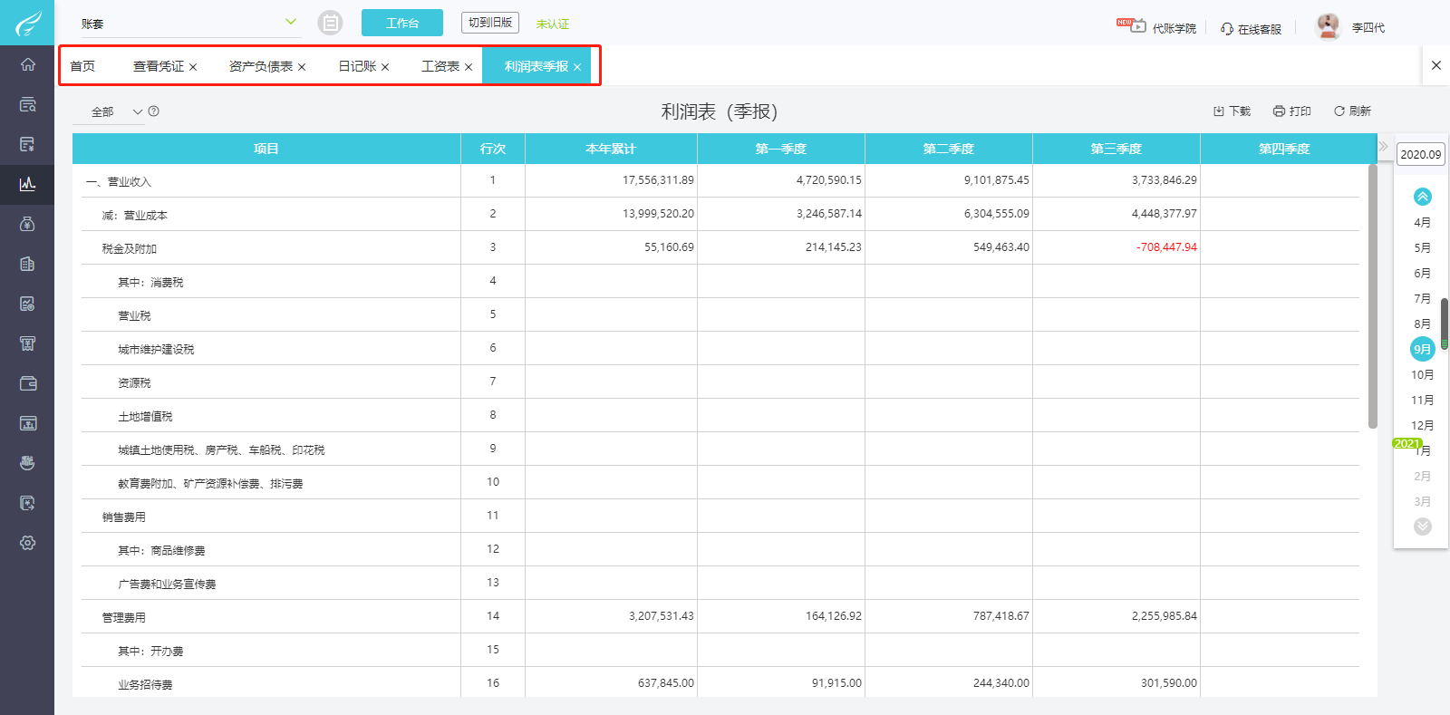Switch to the 资产负债表 tab
1450x715 pixels.
point(261,66)
